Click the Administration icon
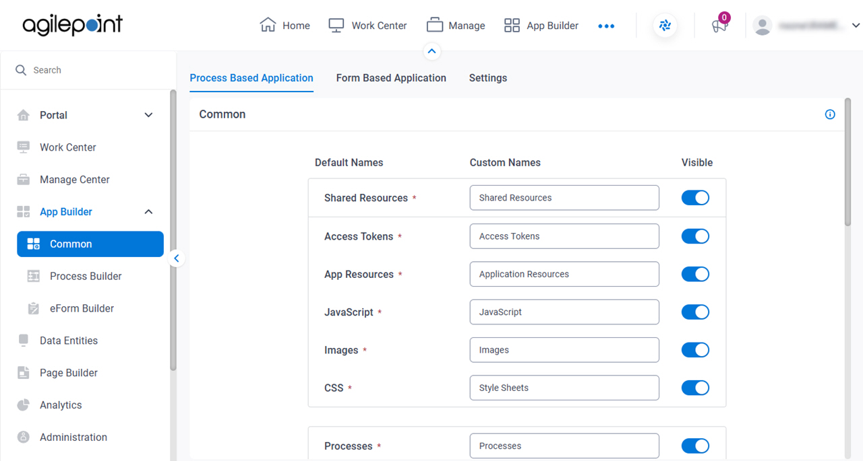The image size is (863, 461). pos(24,437)
